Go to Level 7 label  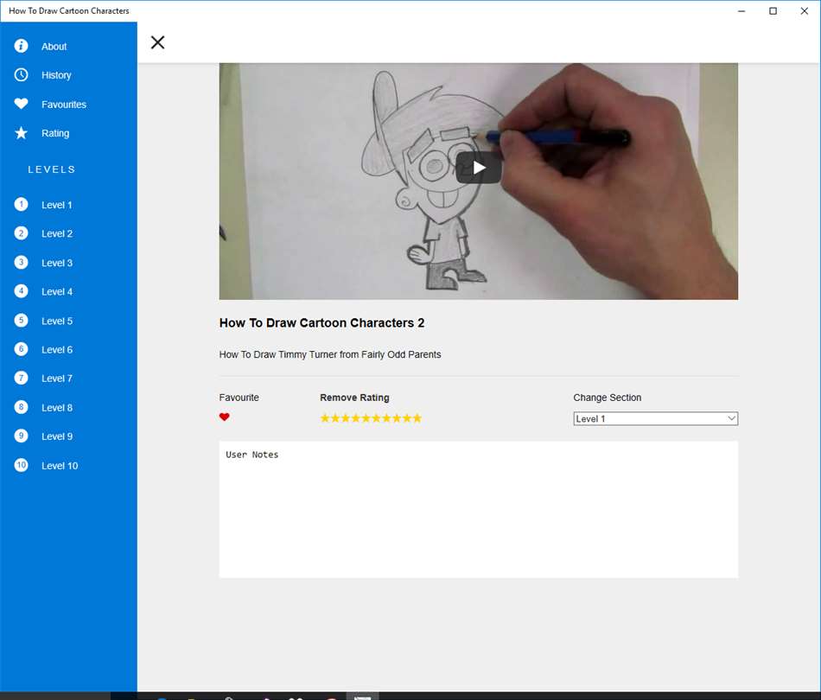click(56, 379)
